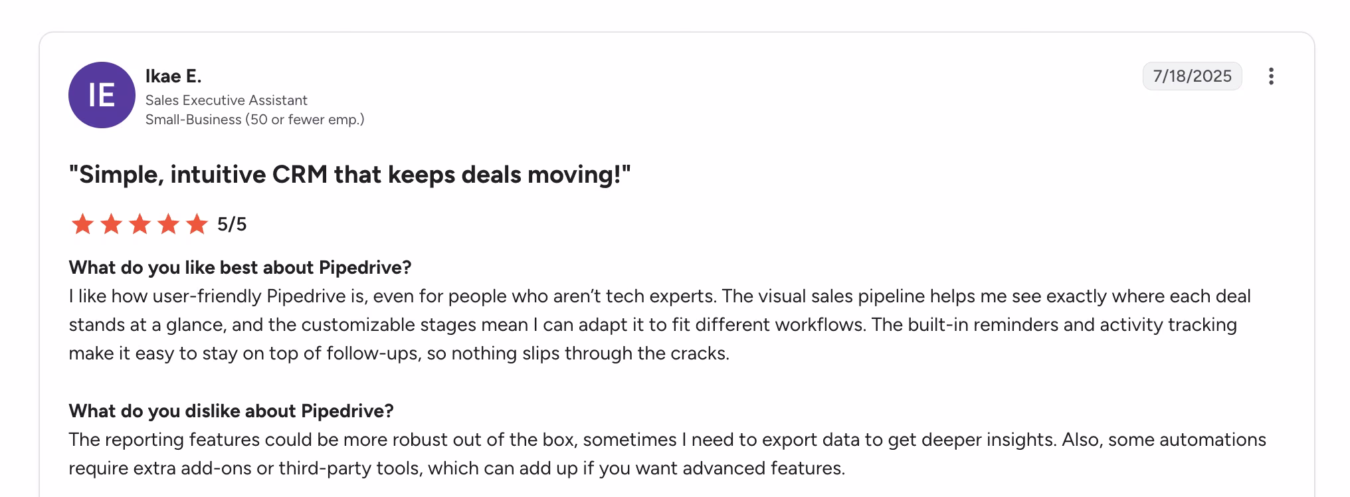Select the fourth rating star

168,224
